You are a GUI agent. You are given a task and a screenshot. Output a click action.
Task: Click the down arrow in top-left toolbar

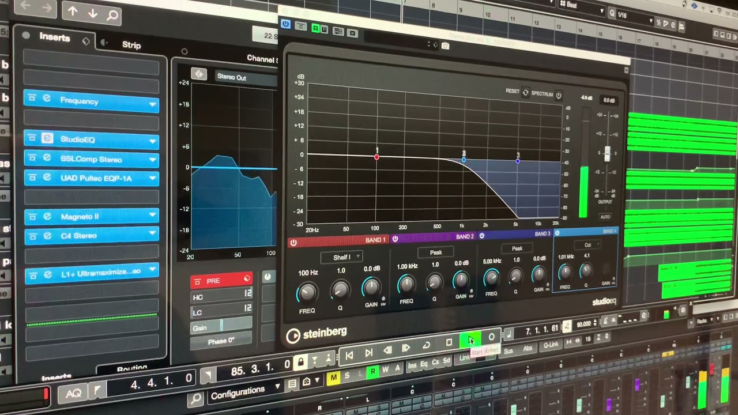click(92, 13)
